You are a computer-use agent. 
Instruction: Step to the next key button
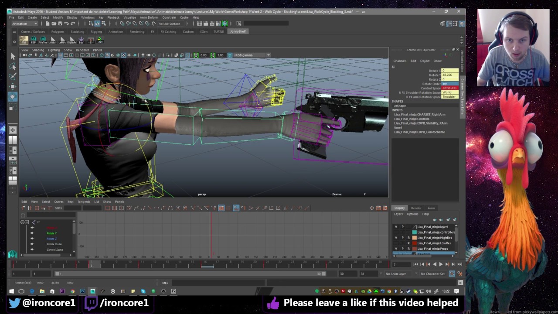(x=447, y=264)
